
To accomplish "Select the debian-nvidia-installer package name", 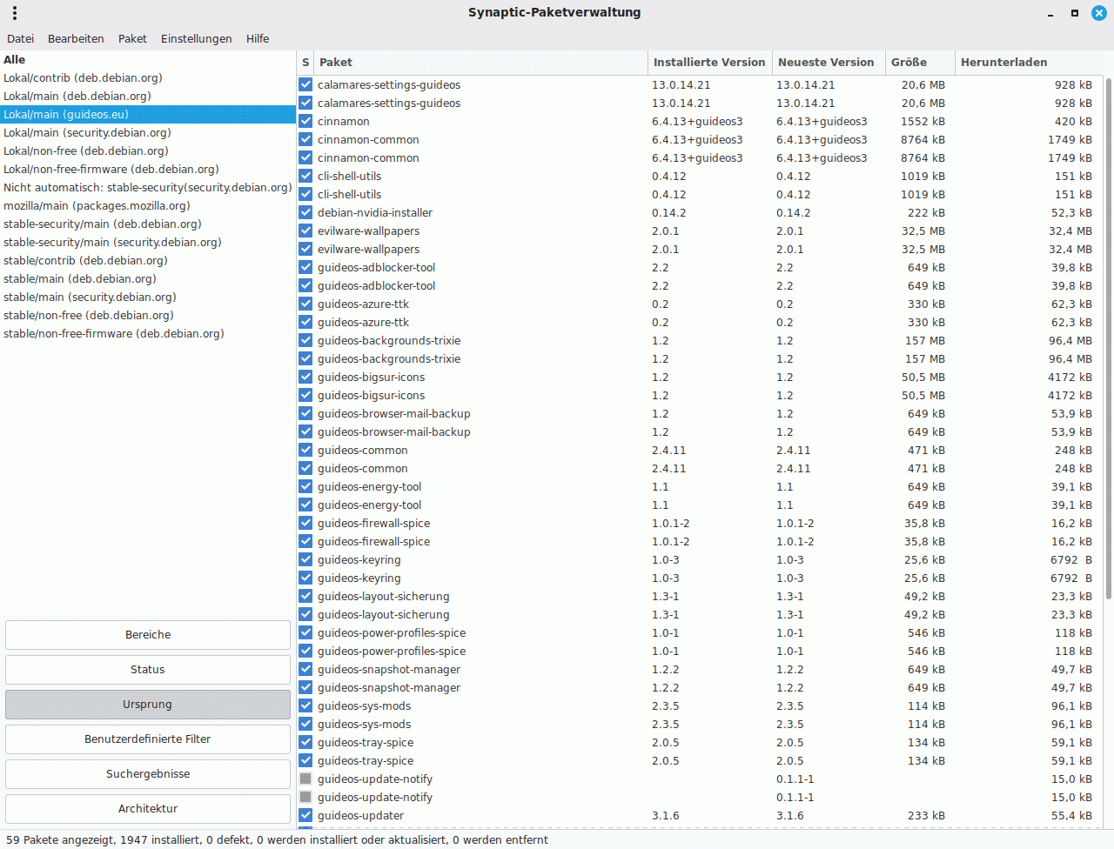I will point(375,212).
